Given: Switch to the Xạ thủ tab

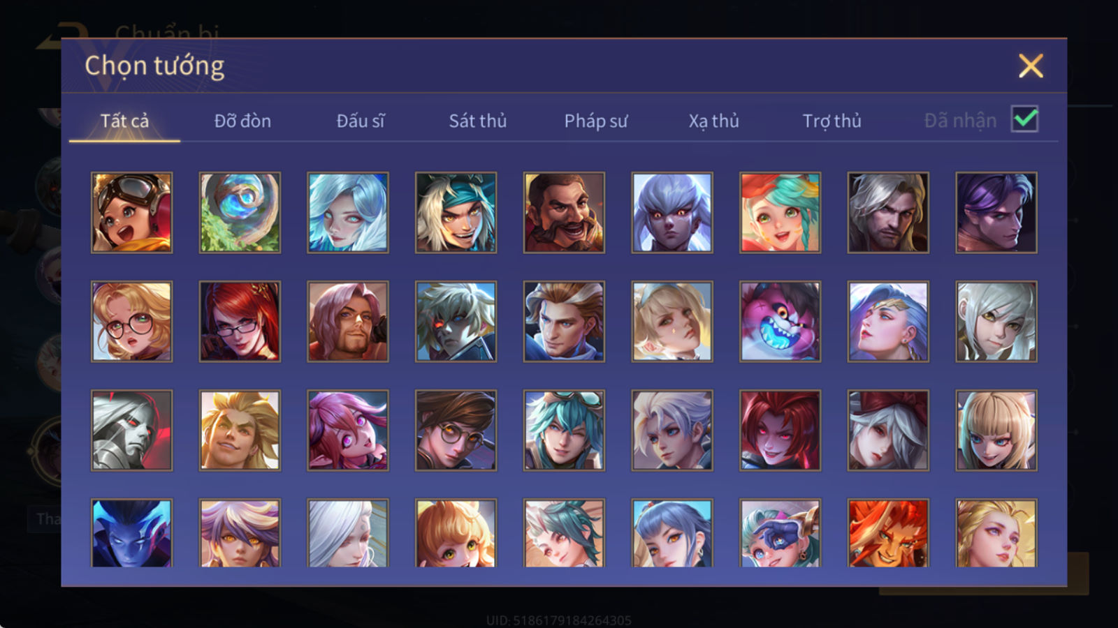Looking at the screenshot, I should [713, 121].
